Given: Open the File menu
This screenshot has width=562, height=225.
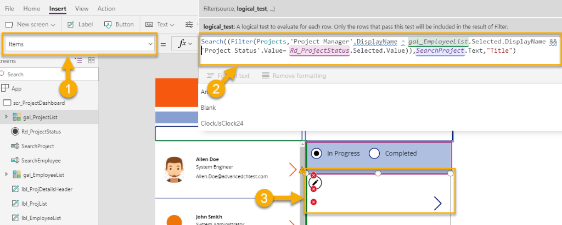Looking at the screenshot, I should click(x=10, y=9).
